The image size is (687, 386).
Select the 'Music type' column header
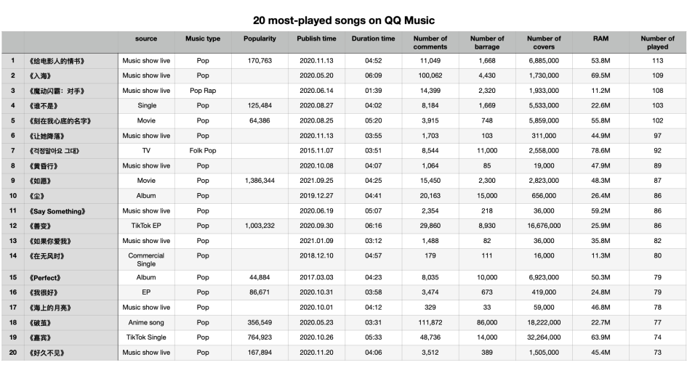click(202, 38)
